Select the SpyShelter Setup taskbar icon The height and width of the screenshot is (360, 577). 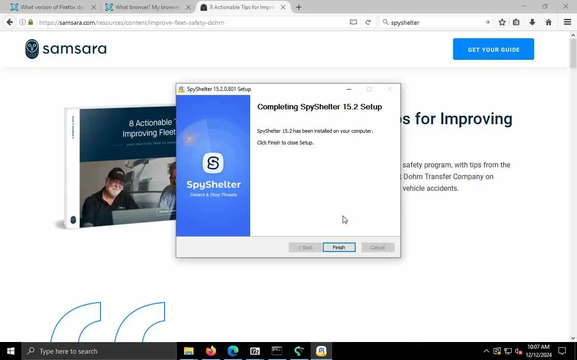click(x=321, y=351)
